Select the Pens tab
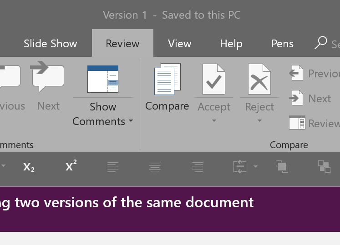The width and height of the screenshot is (340, 245). 282,44
